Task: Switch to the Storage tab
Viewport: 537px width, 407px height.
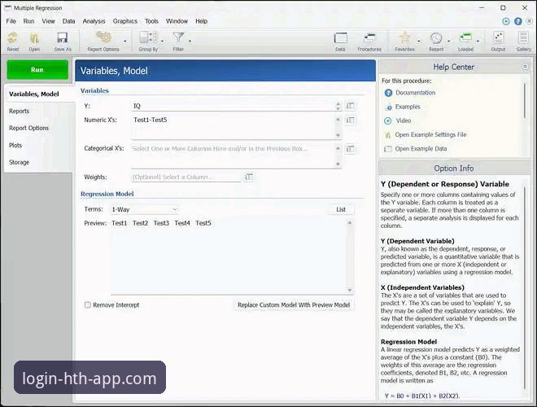Action: point(39,162)
